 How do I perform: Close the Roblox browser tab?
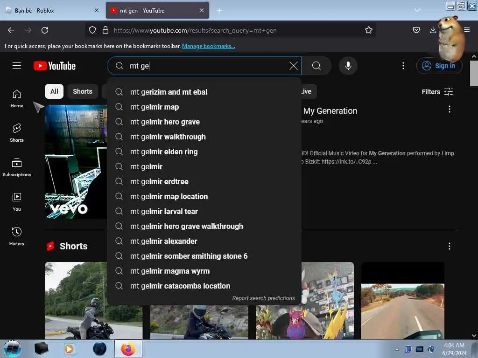coord(97,10)
